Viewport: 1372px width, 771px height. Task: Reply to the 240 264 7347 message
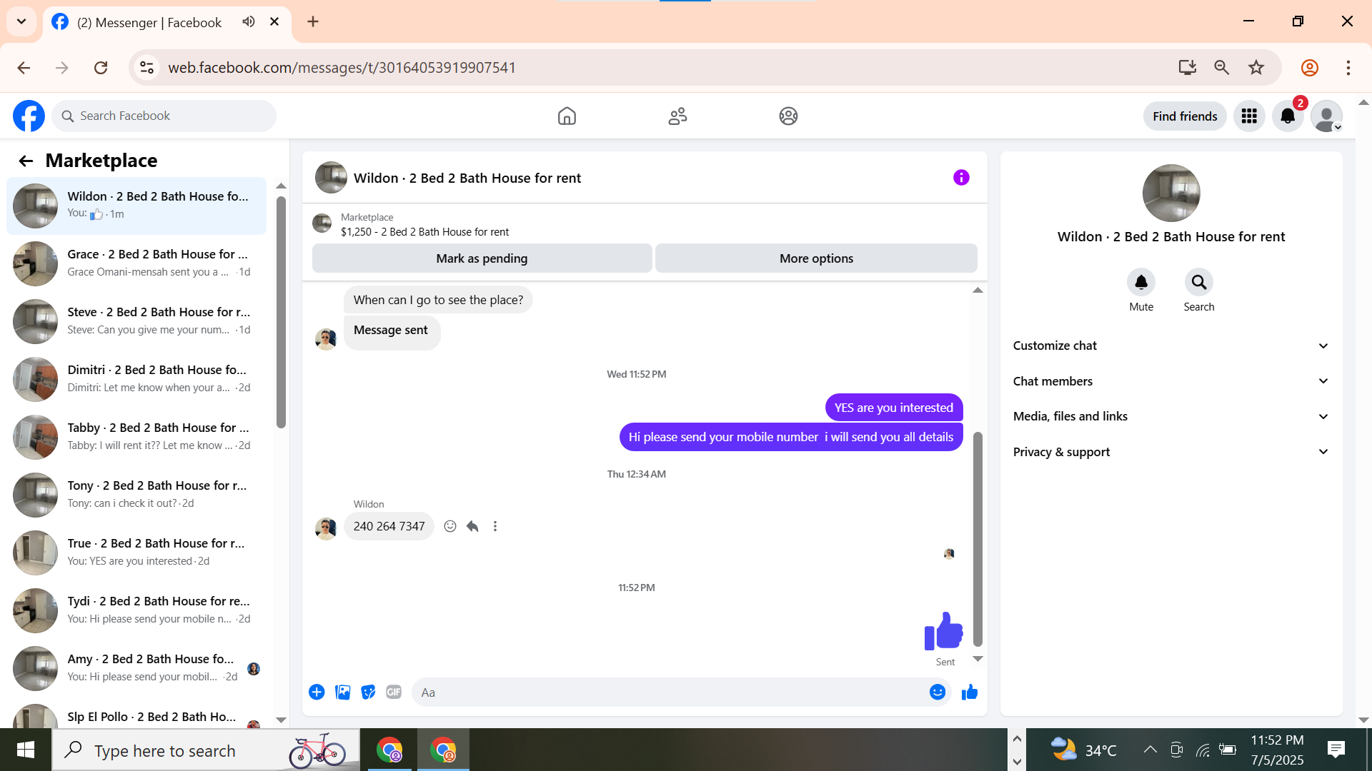(472, 526)
